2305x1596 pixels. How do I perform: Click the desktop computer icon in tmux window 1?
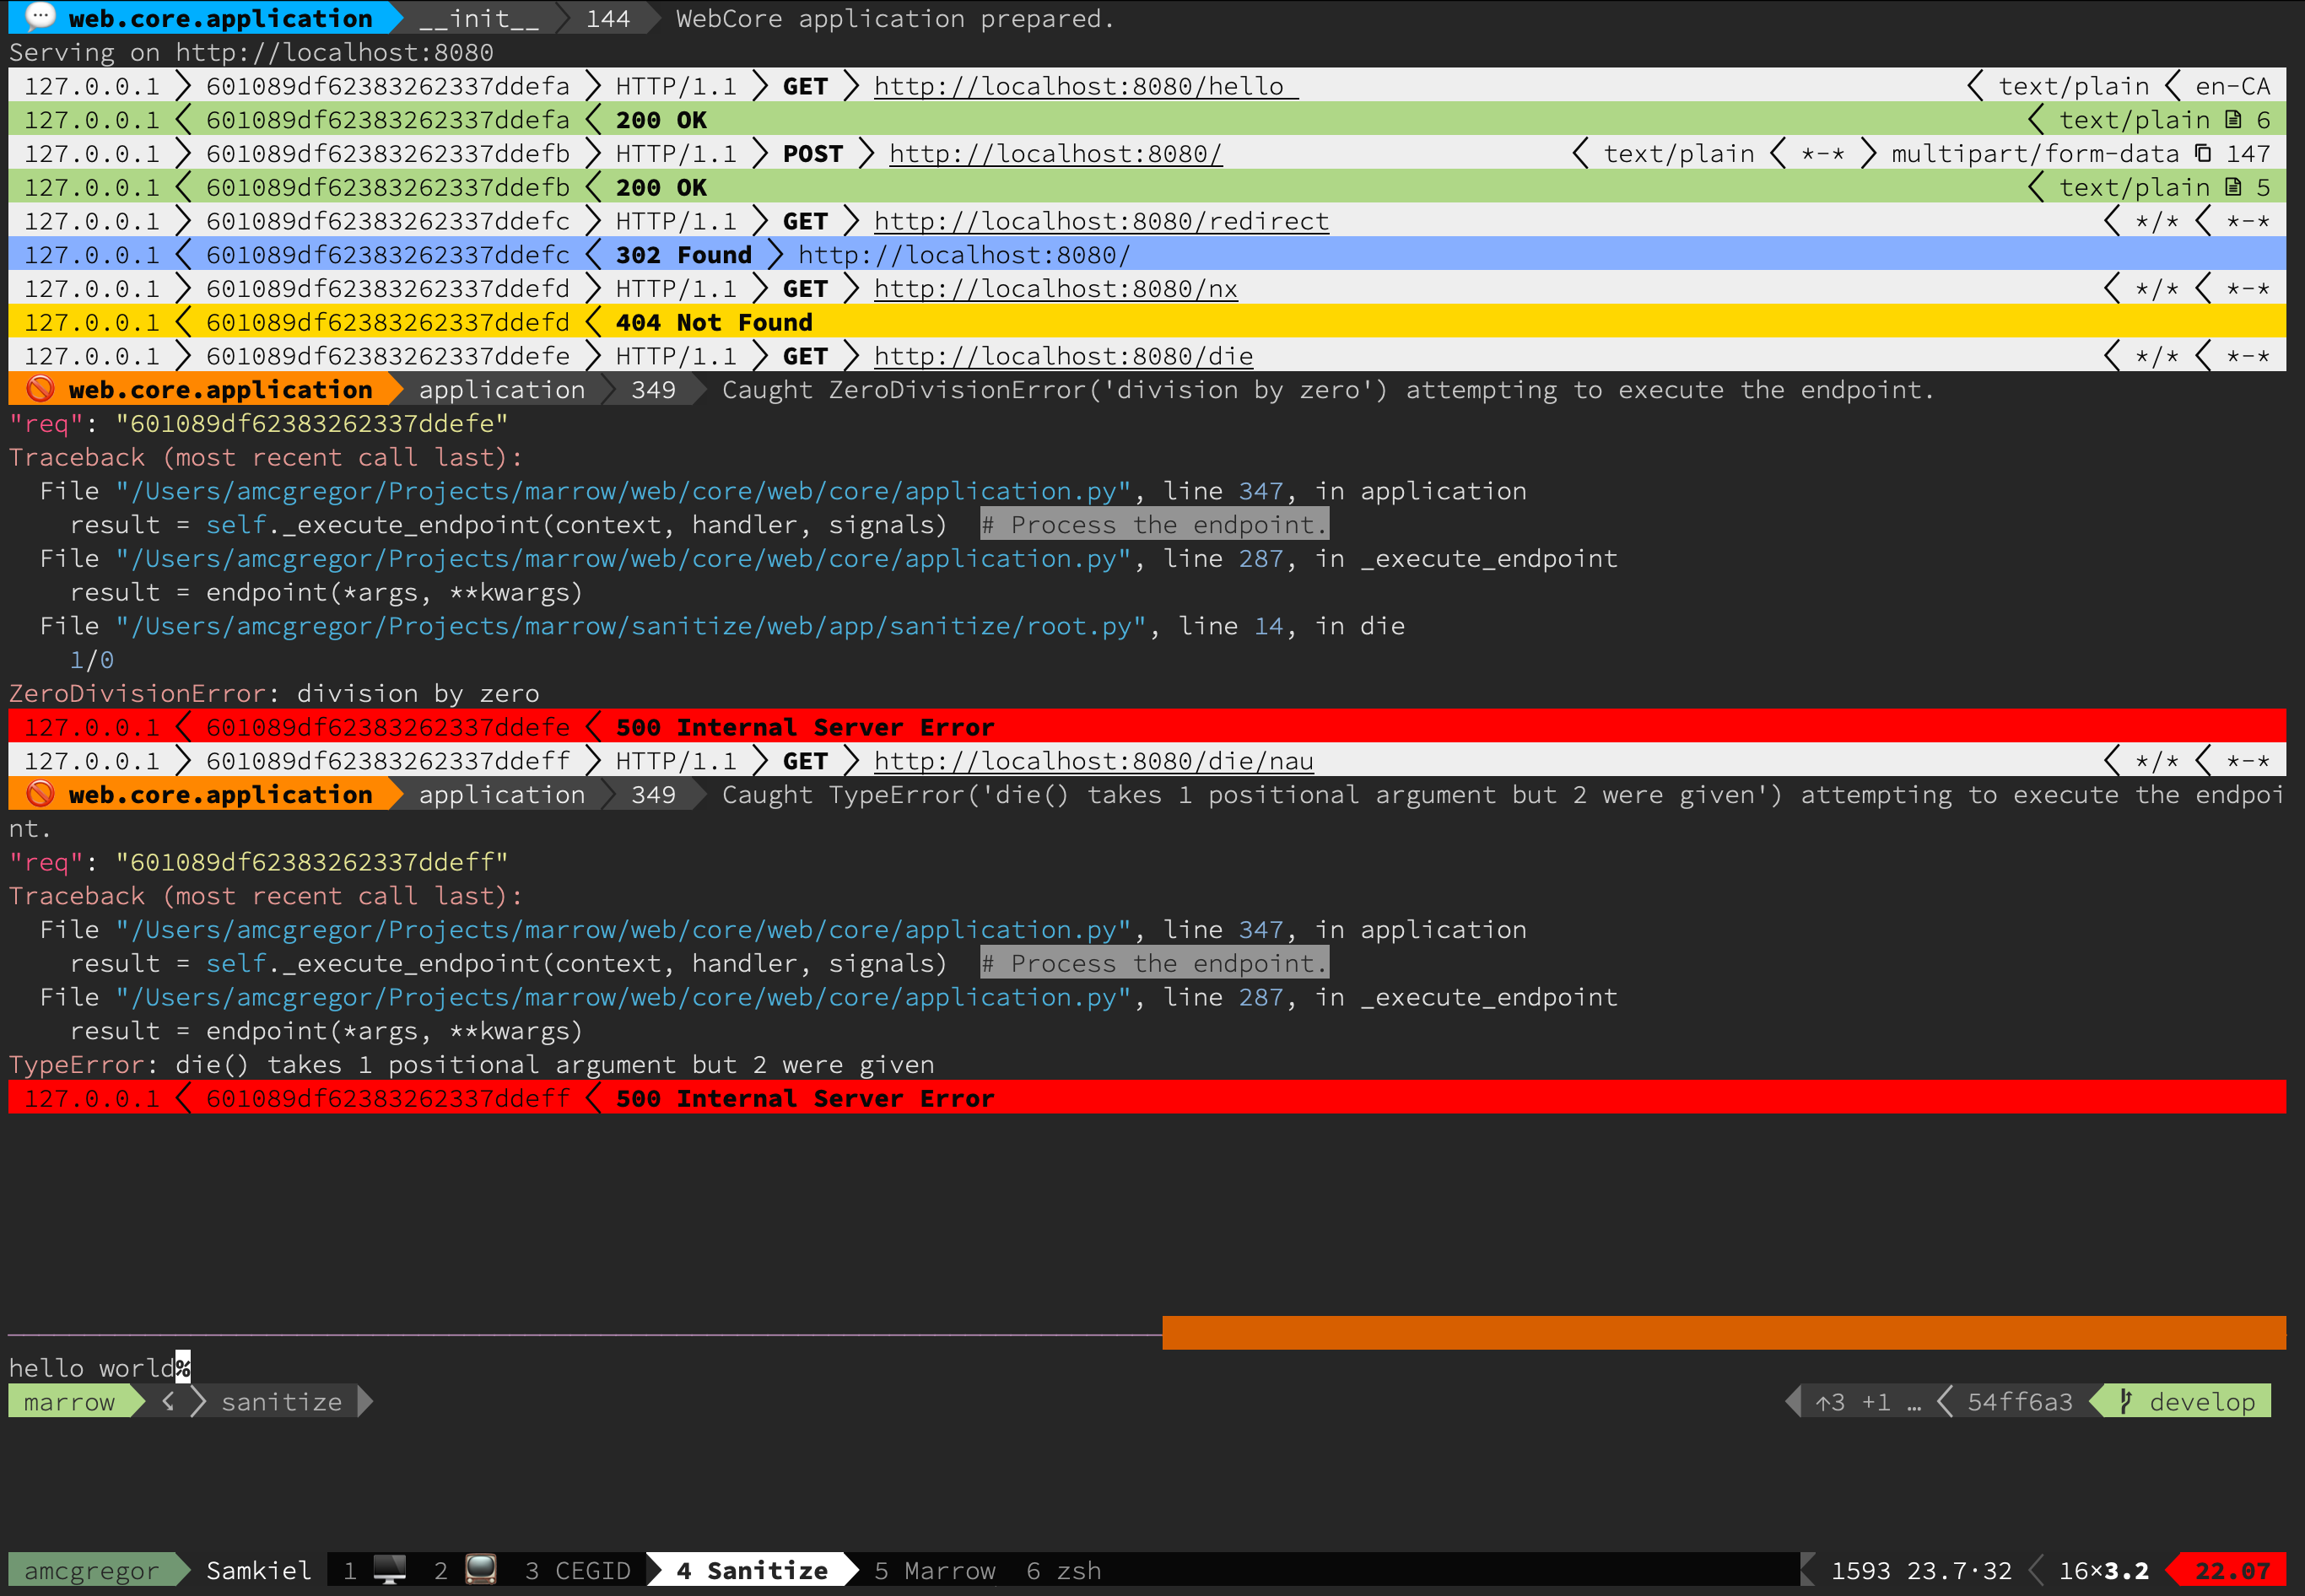389,1570
